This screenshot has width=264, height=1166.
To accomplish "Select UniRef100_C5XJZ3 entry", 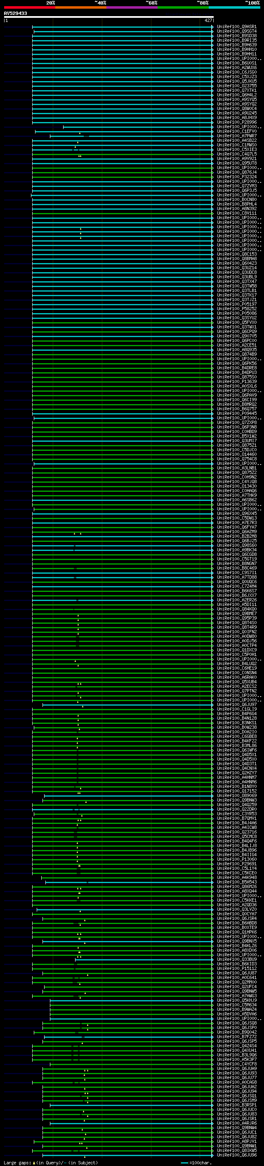I will pyautogui.click(x=236, y=77).
